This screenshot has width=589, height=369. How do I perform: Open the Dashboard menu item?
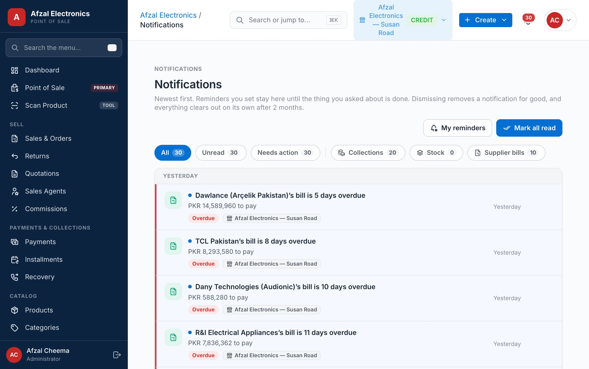[x=64, y=70]
